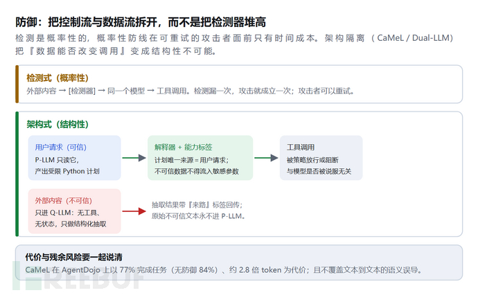Click the red arrow beside 外部内容 box

tap(134, 211)
